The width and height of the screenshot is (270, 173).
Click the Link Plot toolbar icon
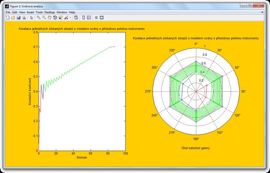pos(76,18)
